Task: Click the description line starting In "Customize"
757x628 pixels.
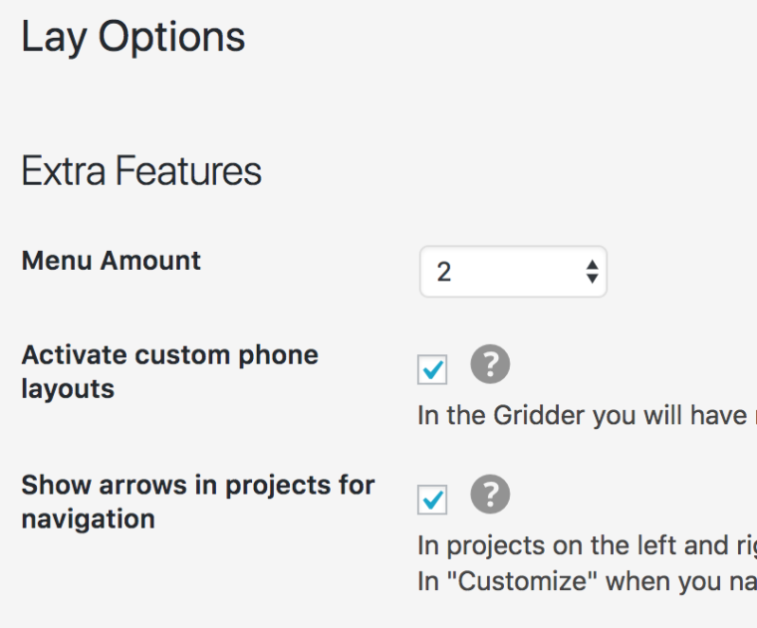Action: pyautogui.click(x=586, y=580)
